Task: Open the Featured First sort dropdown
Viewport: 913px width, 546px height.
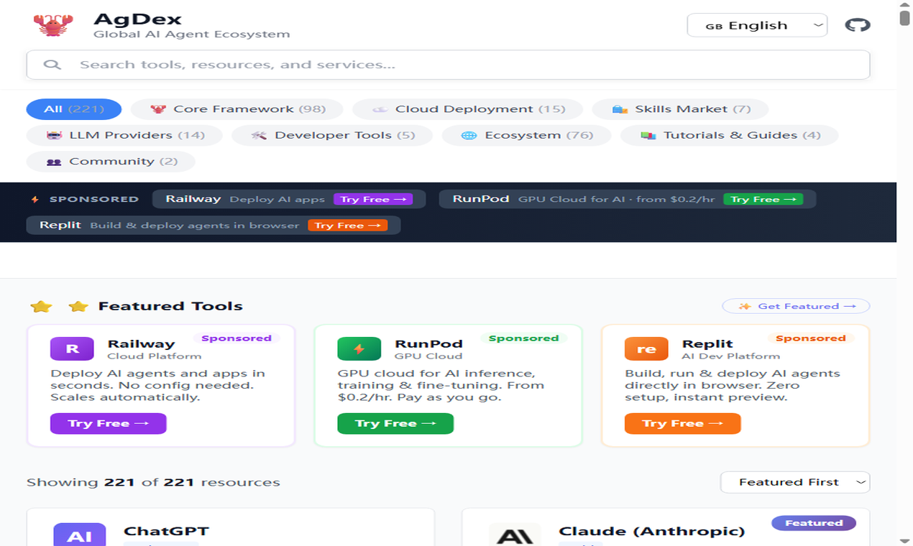Action: tap(795, 482)
